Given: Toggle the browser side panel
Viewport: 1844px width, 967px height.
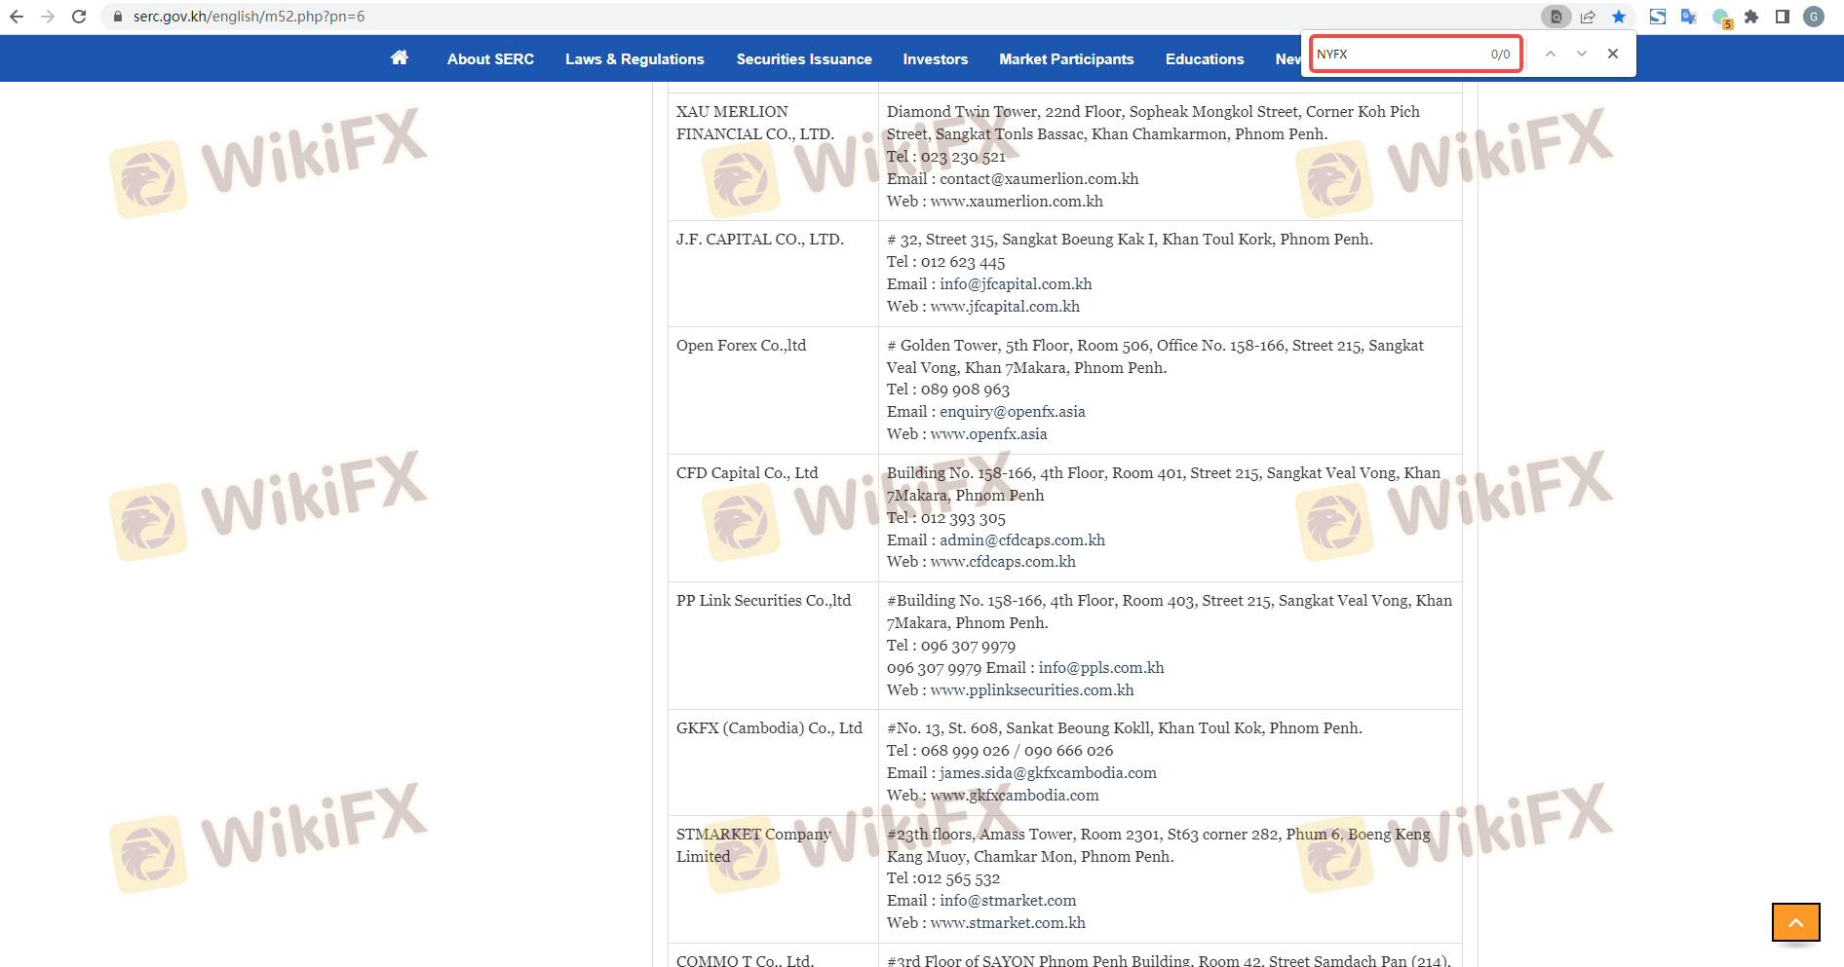Looking at the screenshot, I should 1783,17.
